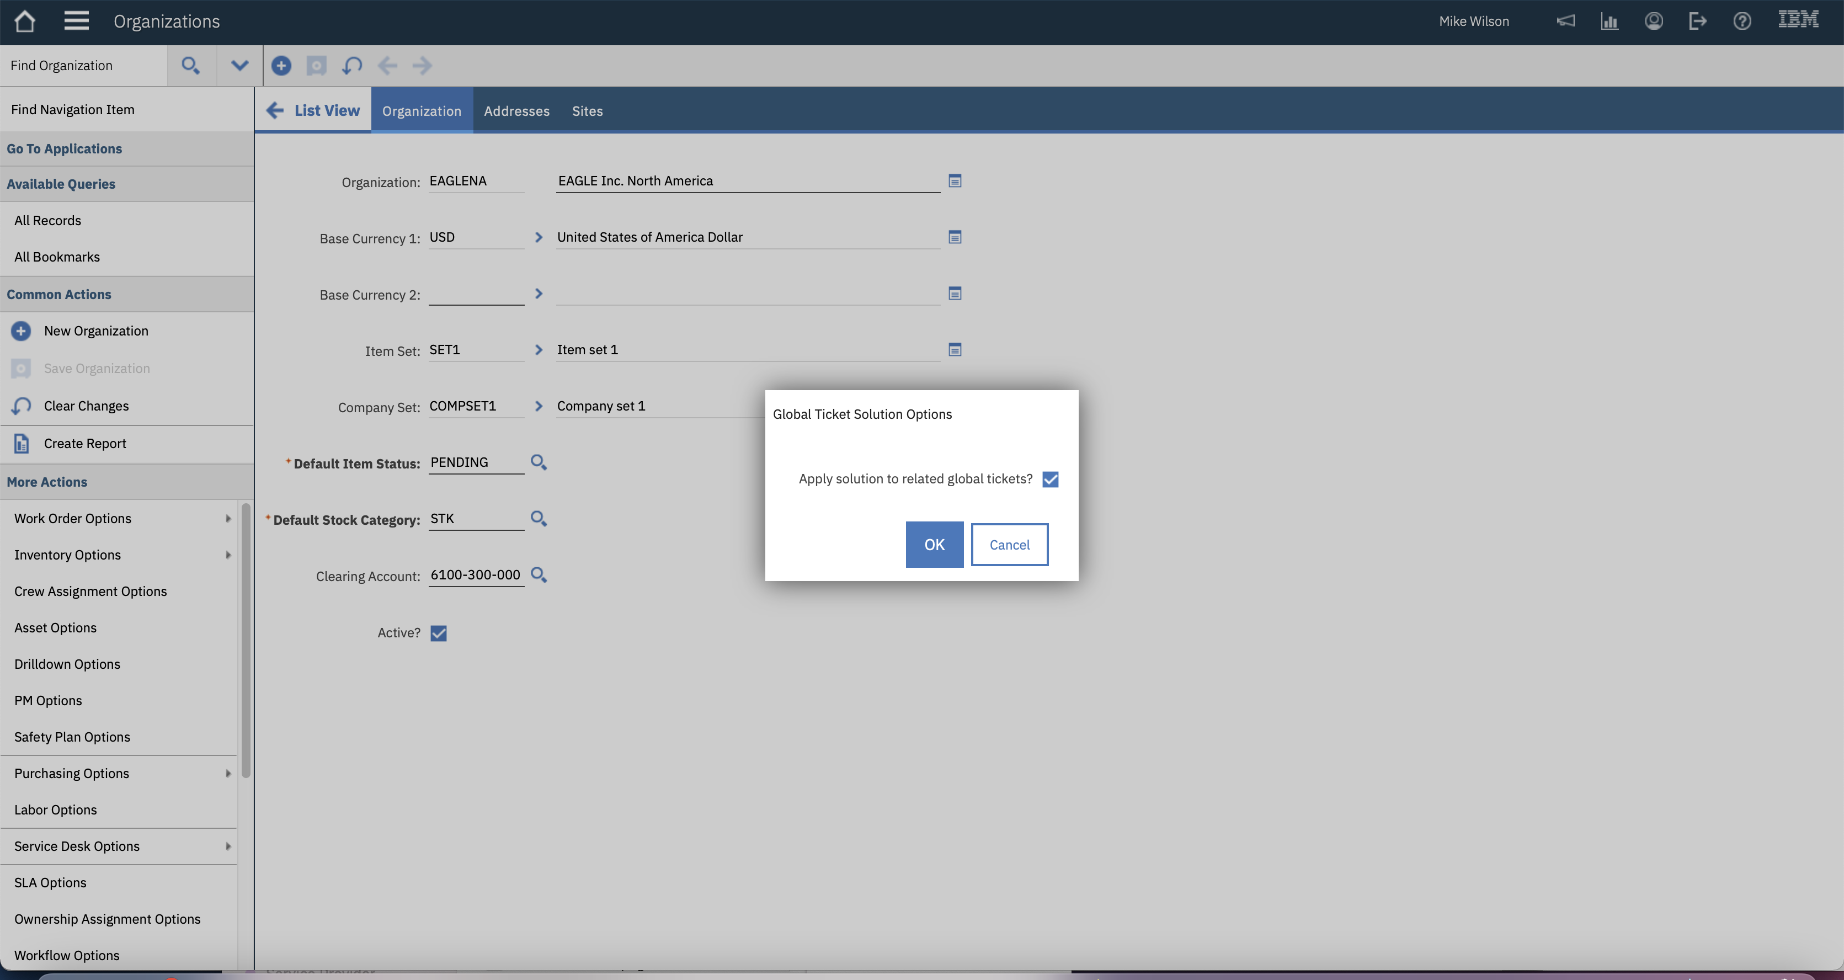
Task: Click the Sign Out icon in the top bar
Action: (x=1697, y=21)
